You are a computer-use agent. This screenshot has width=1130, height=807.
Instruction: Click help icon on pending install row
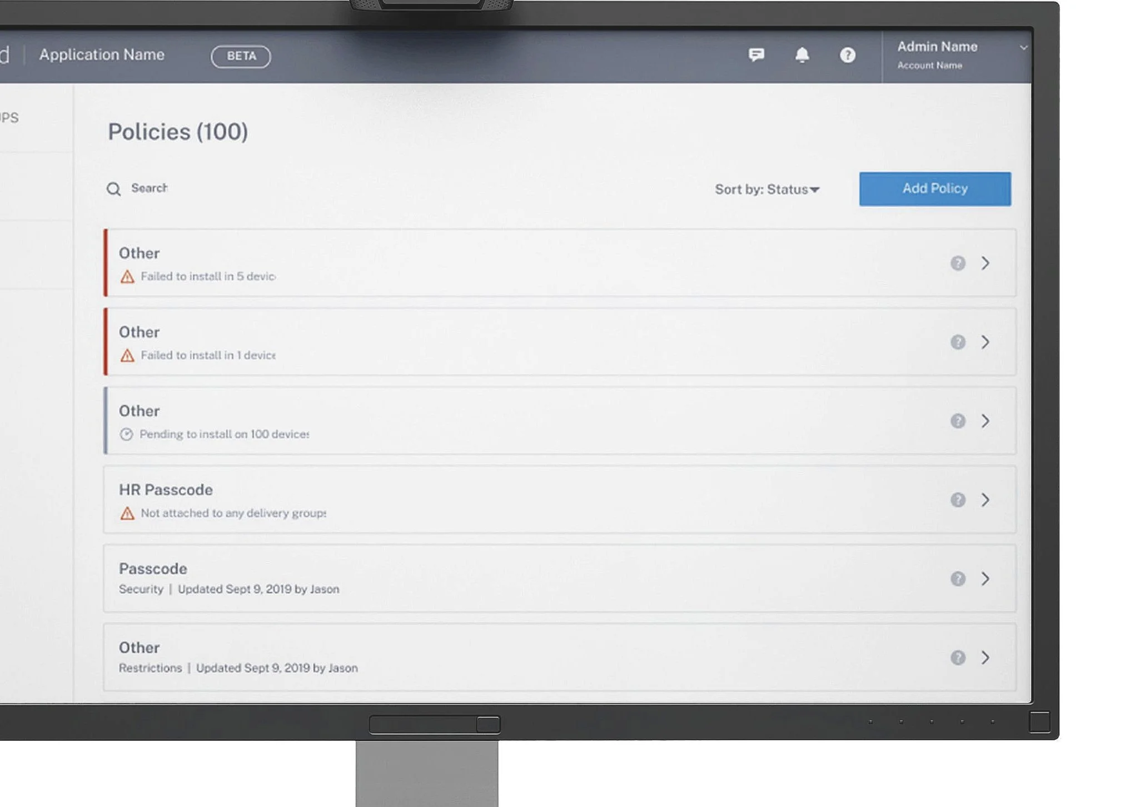[957, 421]
